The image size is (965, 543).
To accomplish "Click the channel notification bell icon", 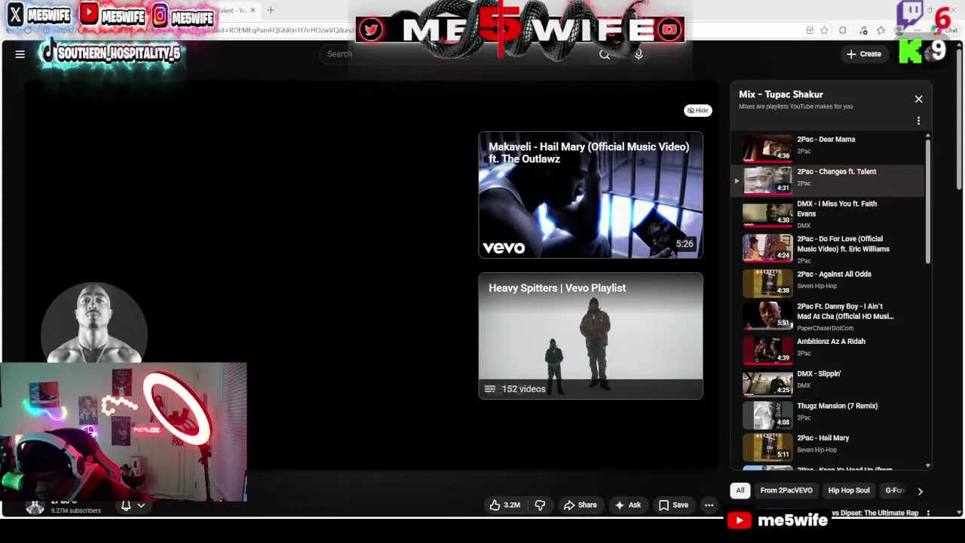I will [x=126, y=505].
